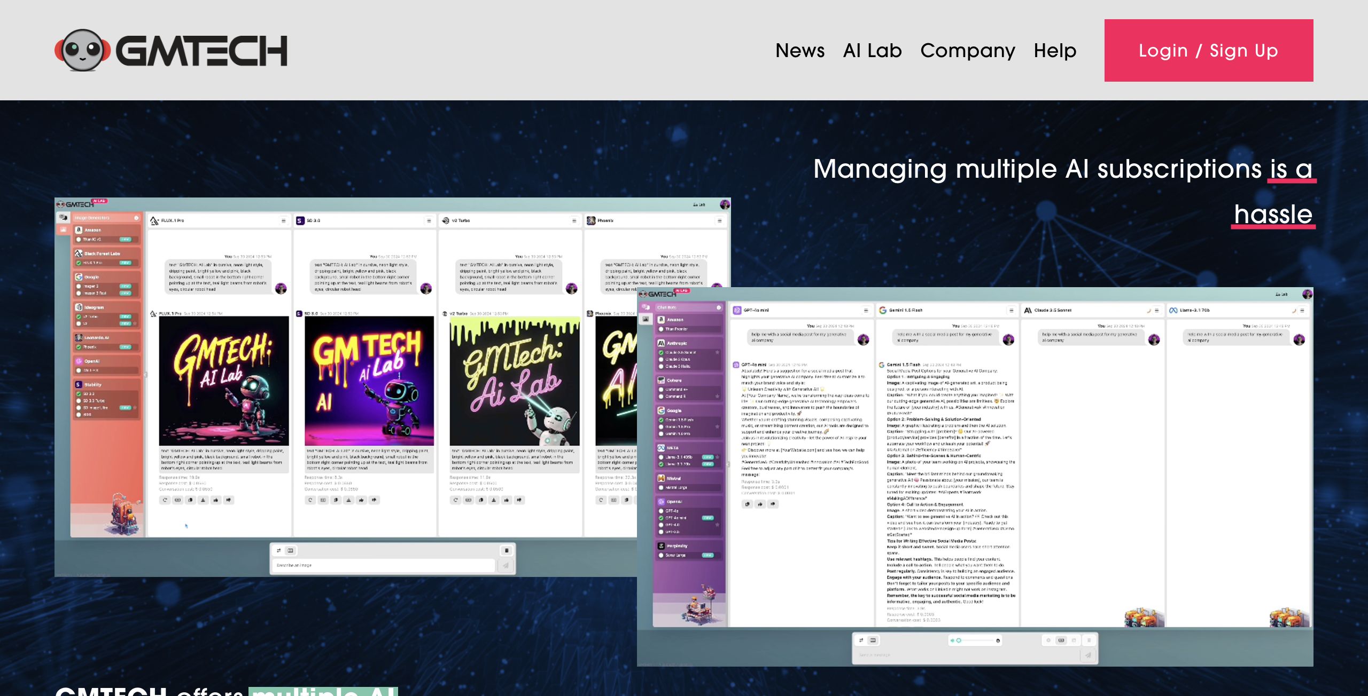Screen dimensions: 1368x696
Task: Click regenerate icon under v2 Turbo image
Action: (x=455, y=500)
